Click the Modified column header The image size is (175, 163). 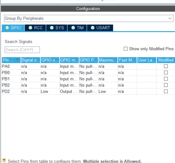(166, 60)
